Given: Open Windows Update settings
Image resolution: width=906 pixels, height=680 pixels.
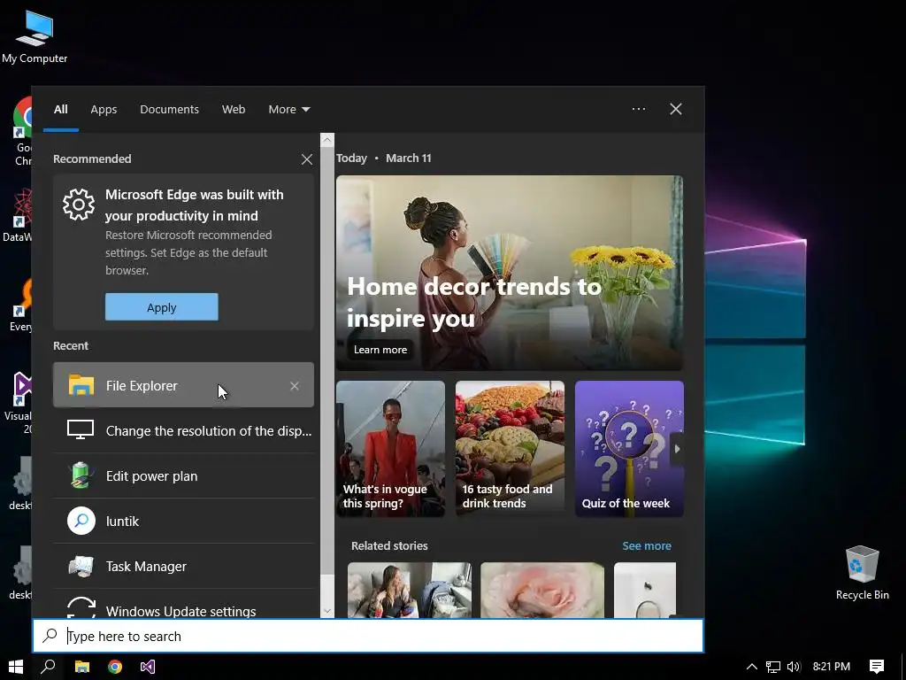Looking at the screenshot, I should click(184, 604).
